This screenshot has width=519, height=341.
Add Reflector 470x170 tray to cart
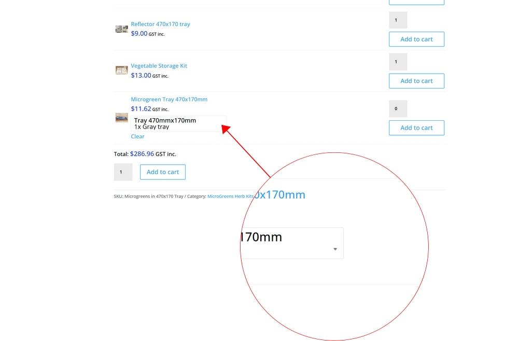coord(416,39)
